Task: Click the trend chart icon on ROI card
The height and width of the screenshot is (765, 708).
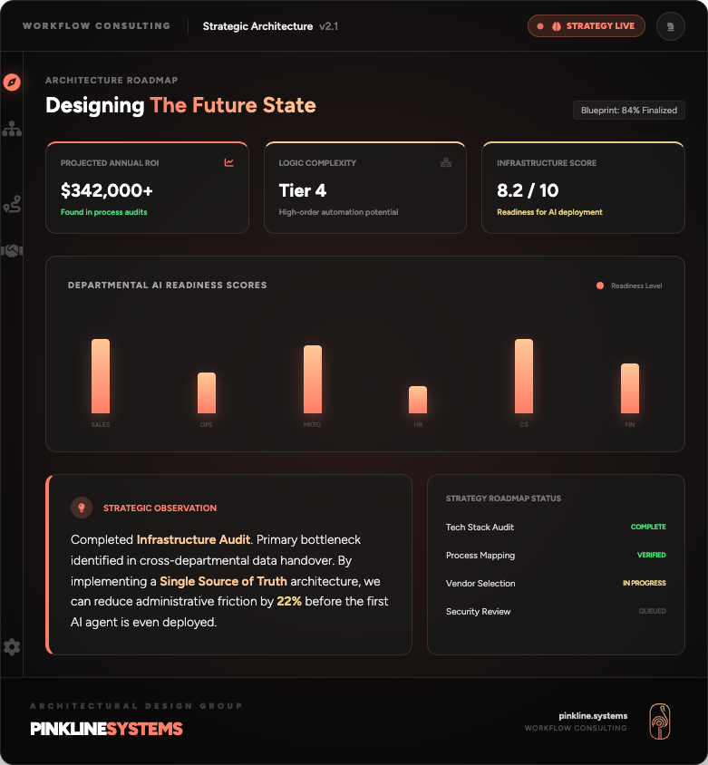Action: tap(229, 163)
